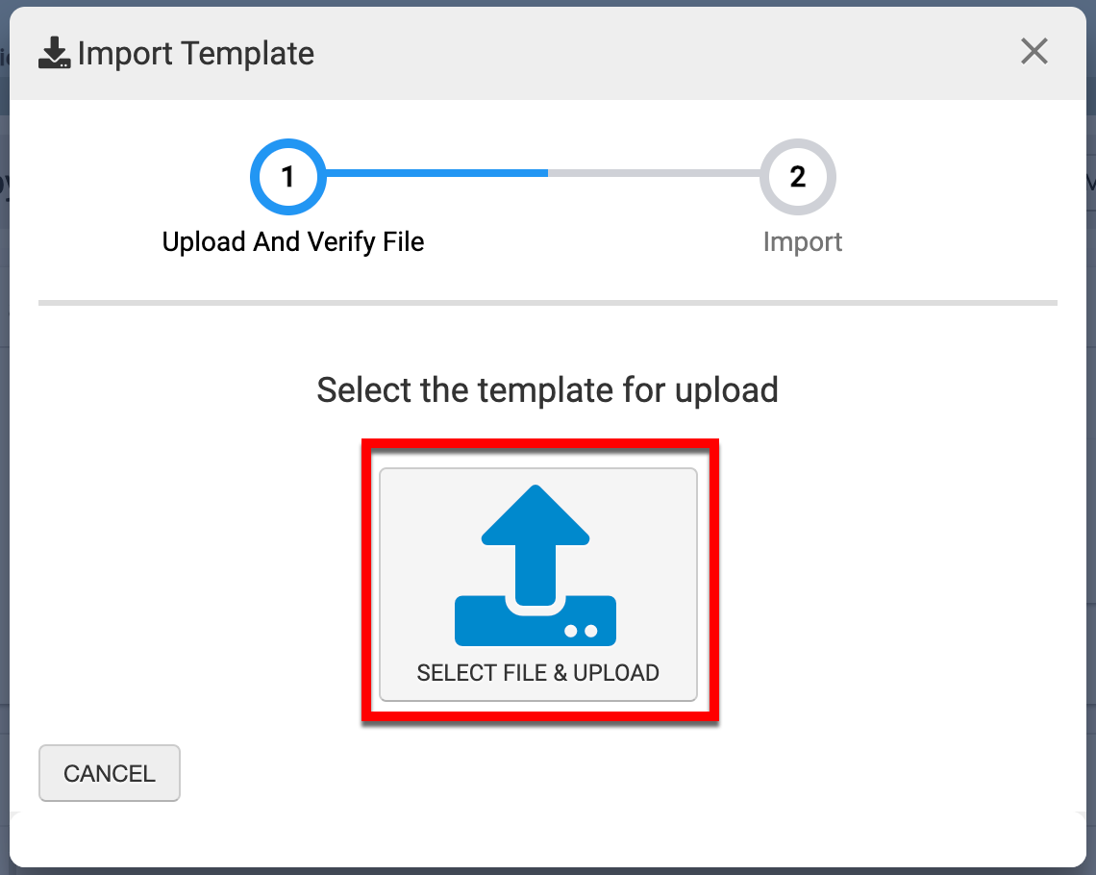Image resolution: width=1096 pixels, height=875 pixels.
Task: Cancel the template import
Action: [x=109, y=773]
